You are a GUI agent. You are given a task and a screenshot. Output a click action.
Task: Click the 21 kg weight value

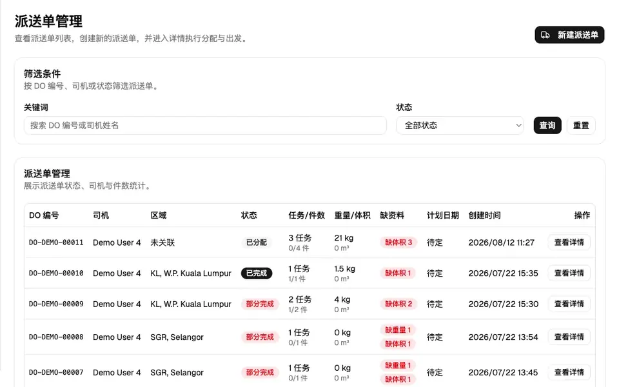pos(344,238)
